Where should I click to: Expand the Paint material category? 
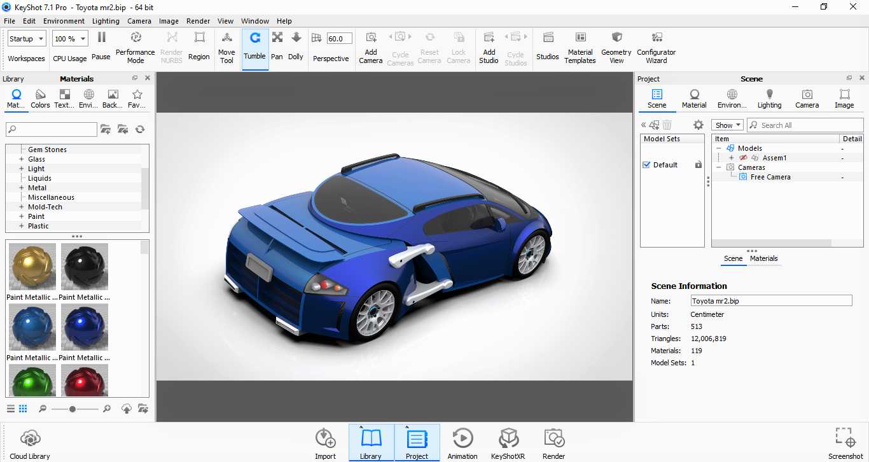(22, 216)
